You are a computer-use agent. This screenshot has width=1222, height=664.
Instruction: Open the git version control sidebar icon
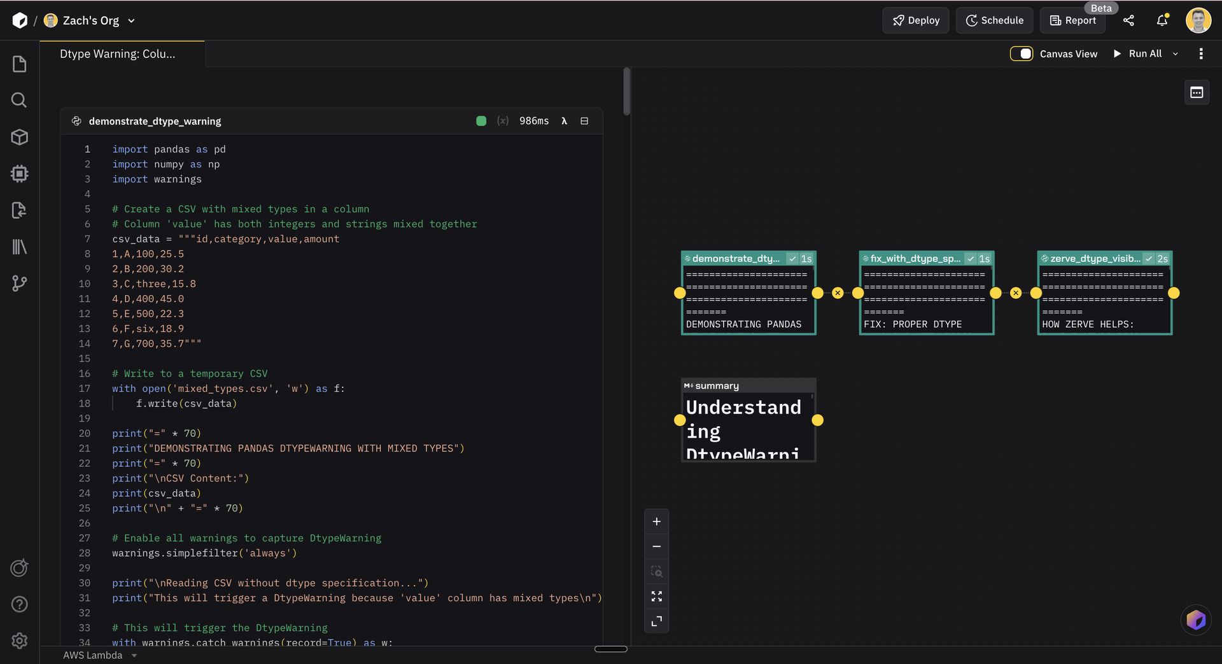coord(19,284)
